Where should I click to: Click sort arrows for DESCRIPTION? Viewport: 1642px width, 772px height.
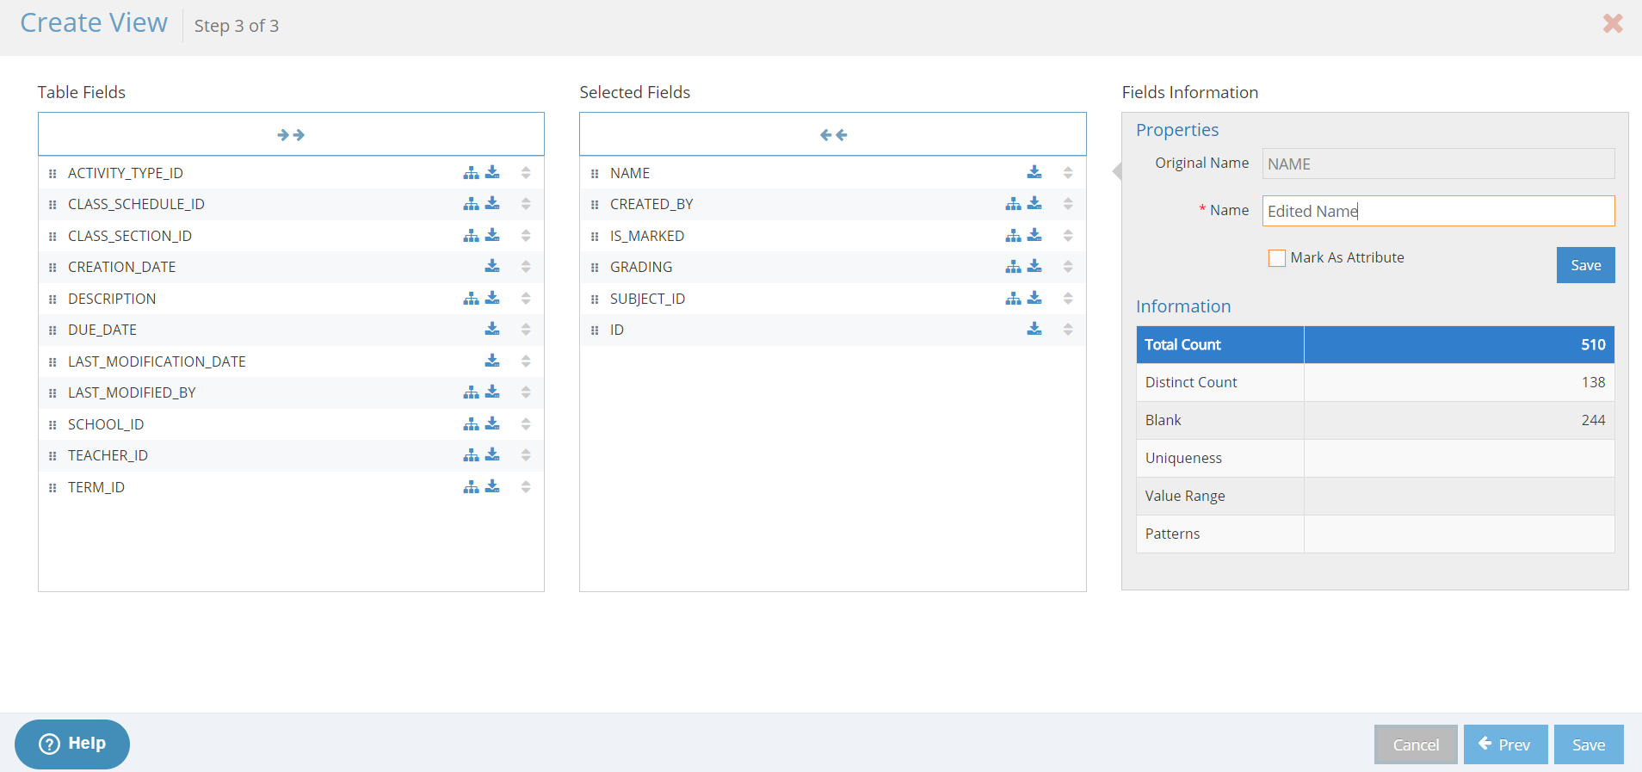tap(526, 299)
